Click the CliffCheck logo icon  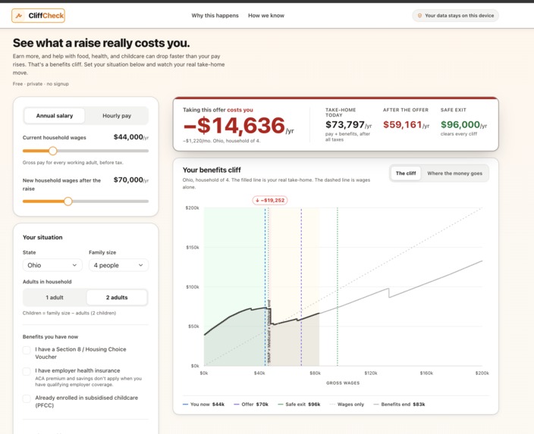(19, 16)
